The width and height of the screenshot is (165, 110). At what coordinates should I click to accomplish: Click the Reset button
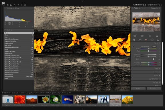[138, 89]
